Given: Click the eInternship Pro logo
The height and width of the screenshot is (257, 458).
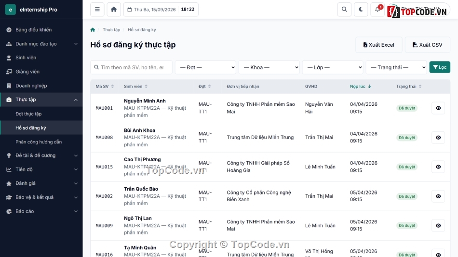Looking at the screenshot, I should click(31, 10).
